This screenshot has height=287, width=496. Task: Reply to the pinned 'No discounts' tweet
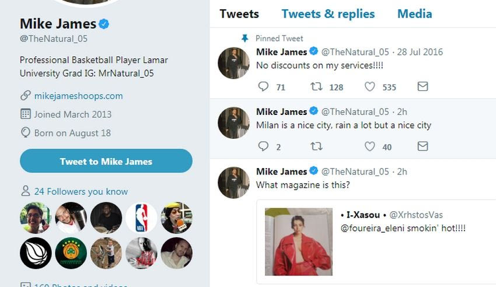pos(263,87)
